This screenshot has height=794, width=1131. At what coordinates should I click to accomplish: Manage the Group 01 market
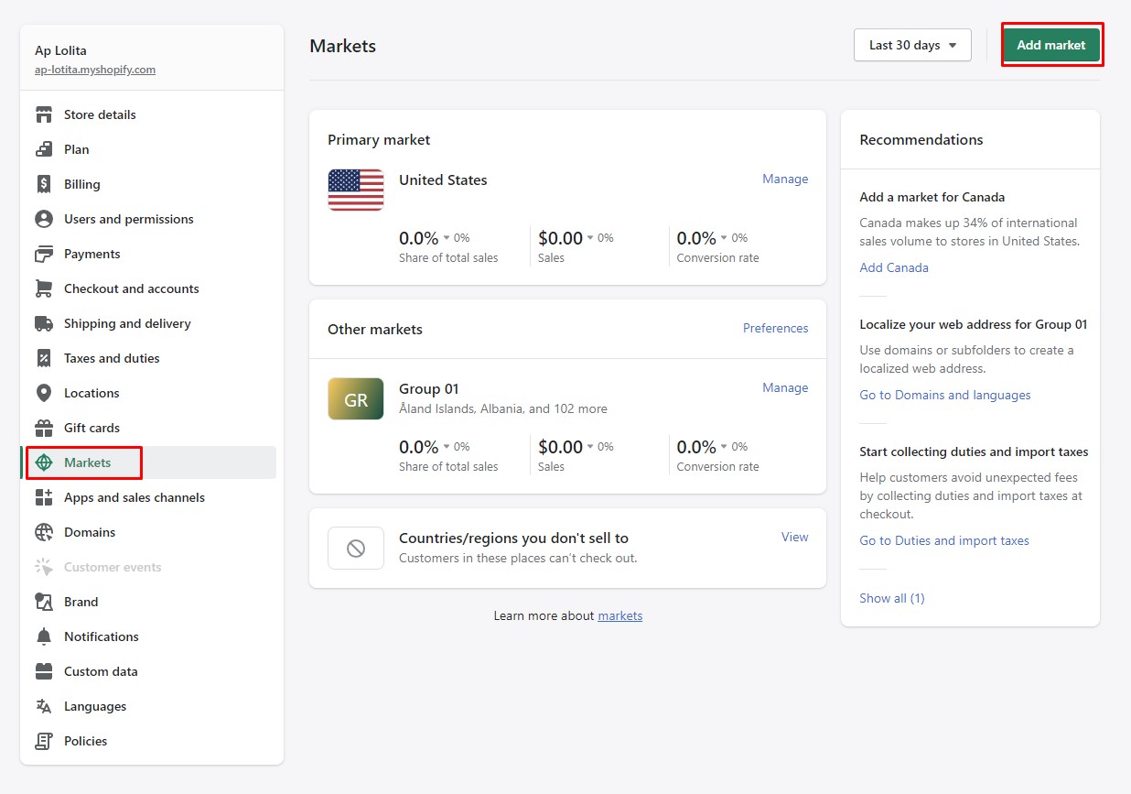[784, 387]
